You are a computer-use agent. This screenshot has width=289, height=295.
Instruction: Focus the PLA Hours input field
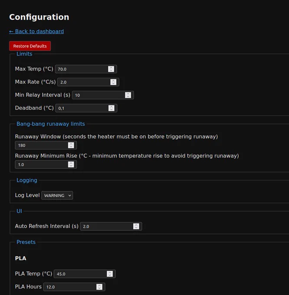click(74, 287)
